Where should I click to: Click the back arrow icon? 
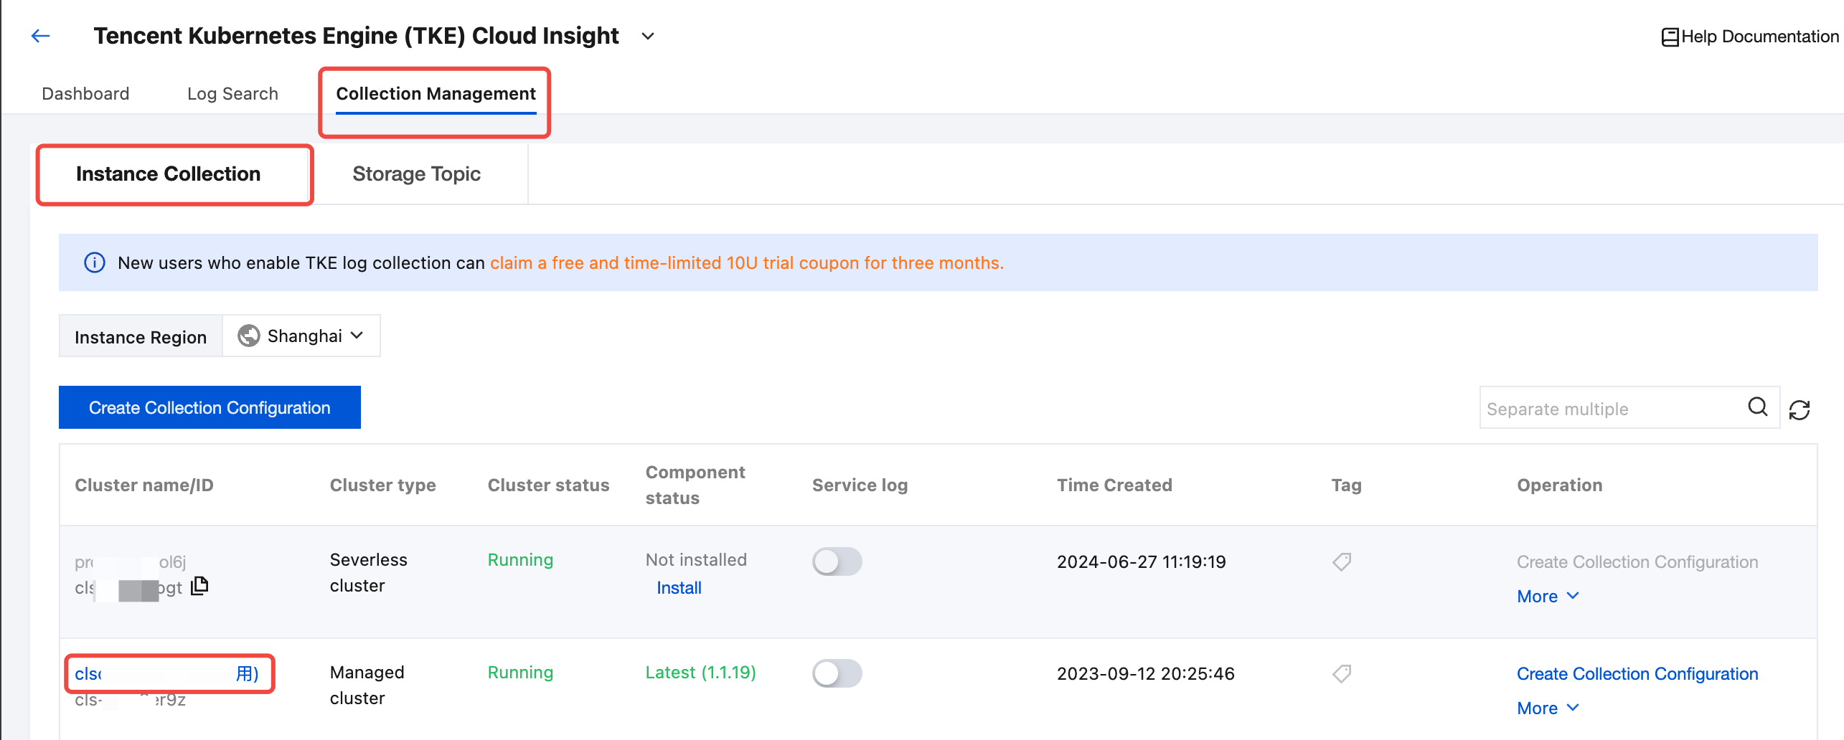coord(41,36)
